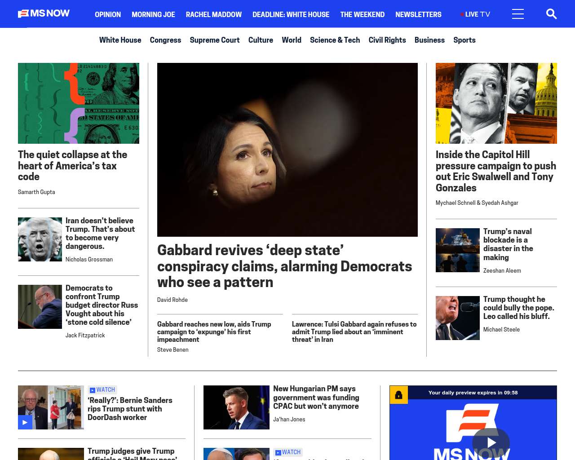This screenshot has width=575, height=460.
Task: Click the WATCH badge above Bernie Sanders story
Action: [102, 390]
